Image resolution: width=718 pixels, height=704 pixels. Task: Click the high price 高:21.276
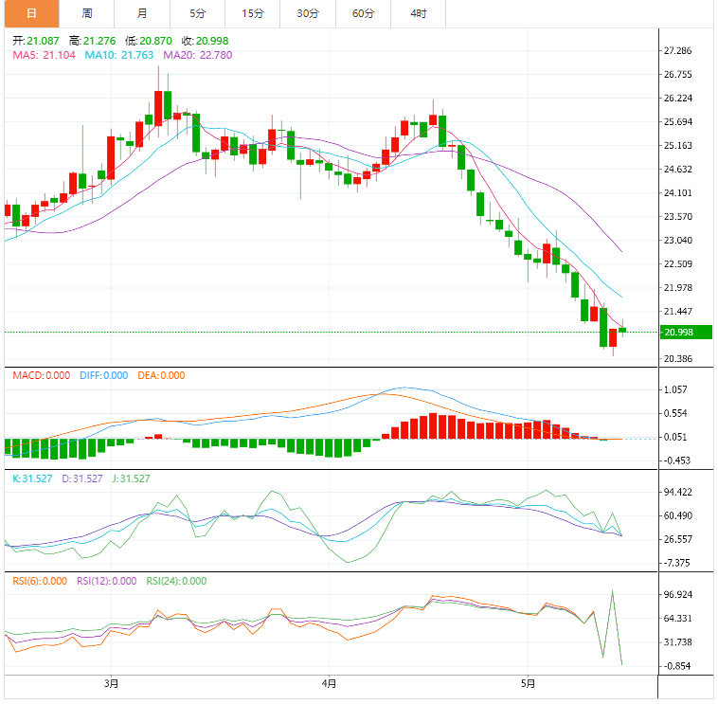pyautogui.click(x=93, y=41)
